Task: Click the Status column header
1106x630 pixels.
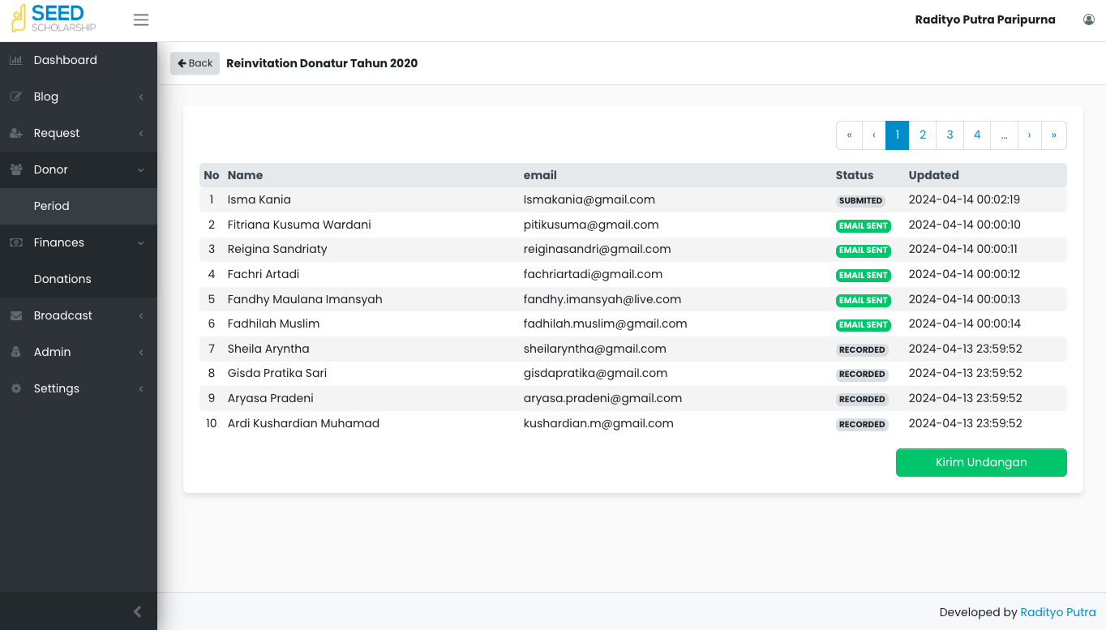Action: 855,175
